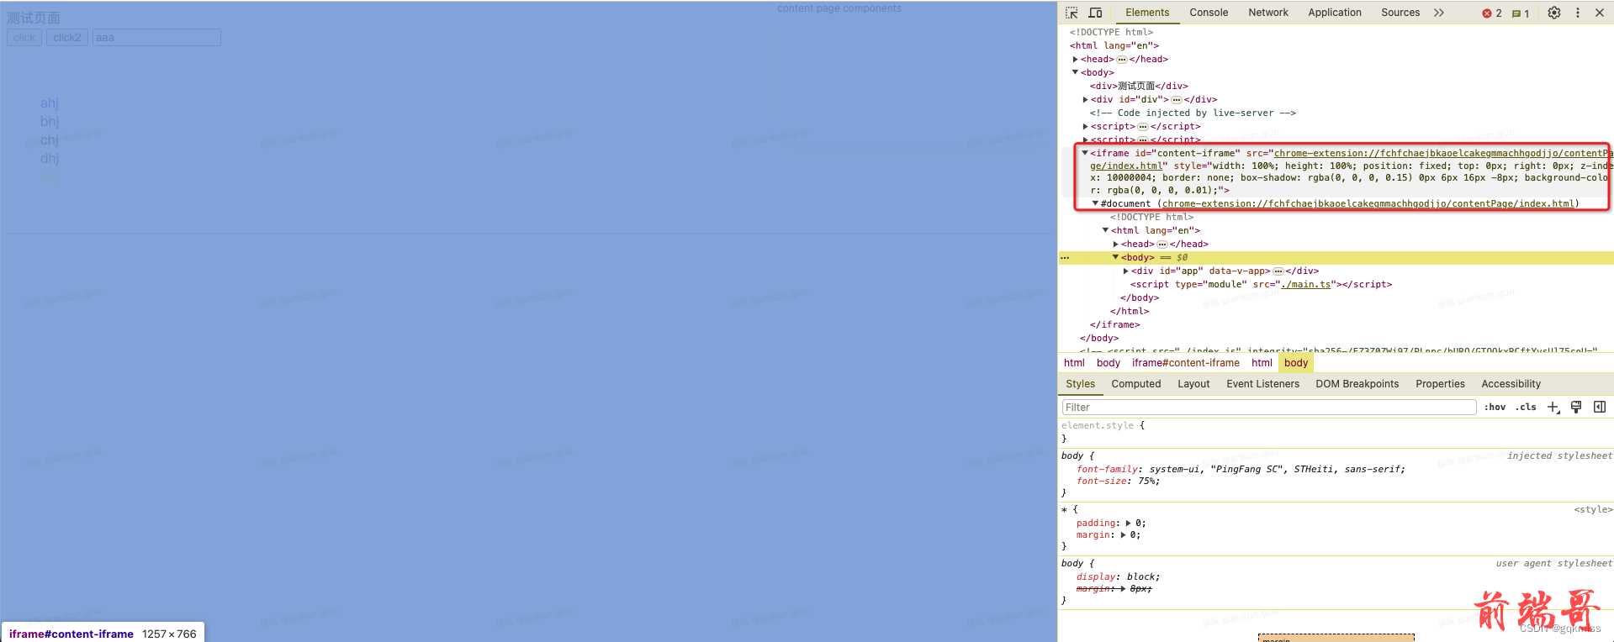This screenshot has height=642, width=1614.
Task: Collapse the #document node
Action: [x=1095, y=203]
